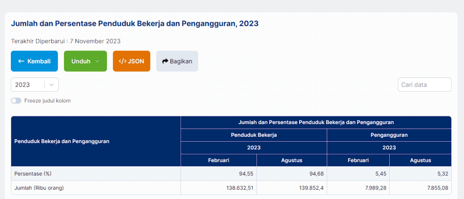Open the 2023 year selector

[27, 85]
